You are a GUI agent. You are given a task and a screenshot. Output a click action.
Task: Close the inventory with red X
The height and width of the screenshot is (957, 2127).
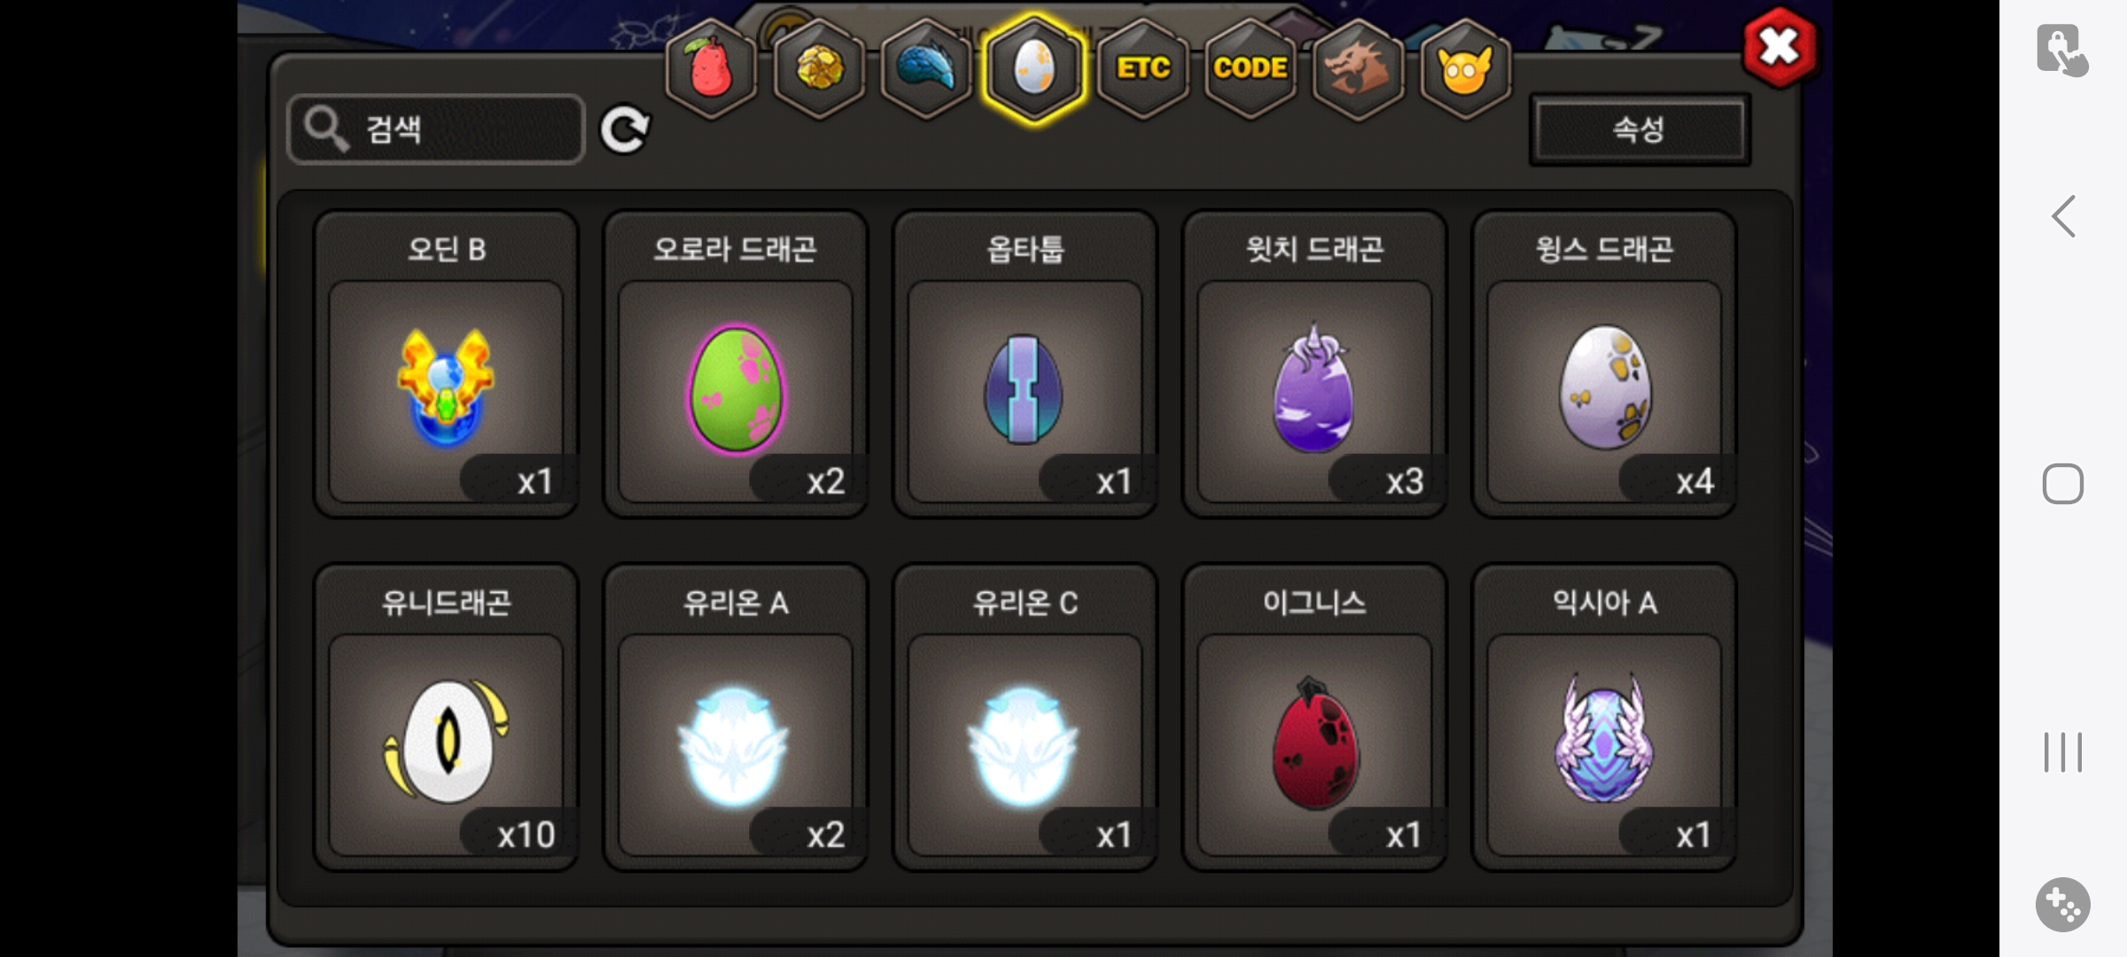[1778, 47]
